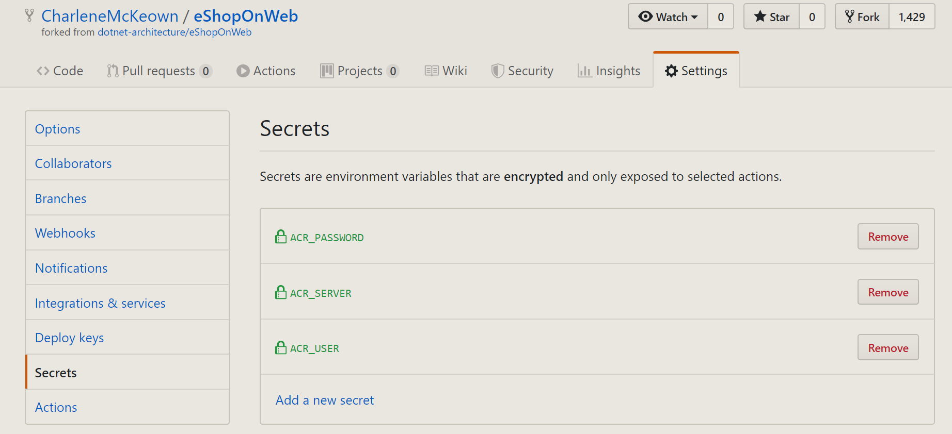This screenshot has height=434, width=952.
Task: Click the Star count number
Action: tap(812, 17)
